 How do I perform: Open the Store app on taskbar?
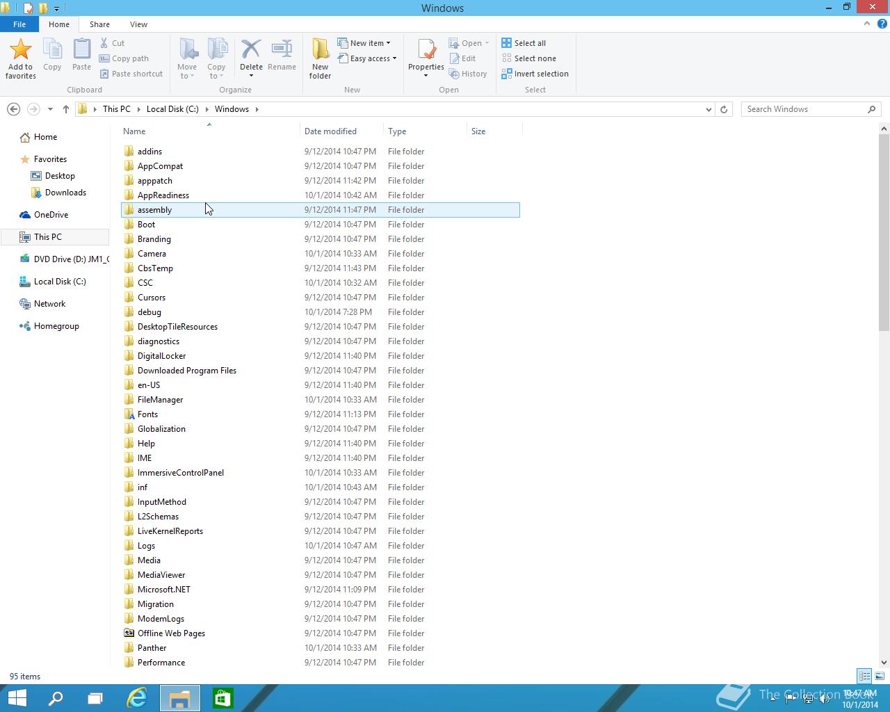tap(222, 698)
